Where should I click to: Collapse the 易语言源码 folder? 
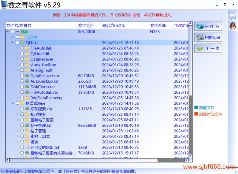(x=12, y=103)
